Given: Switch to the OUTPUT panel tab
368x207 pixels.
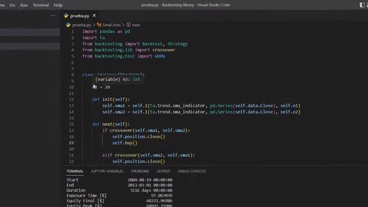Looking at the screenshot, I should tap(163, 171).
